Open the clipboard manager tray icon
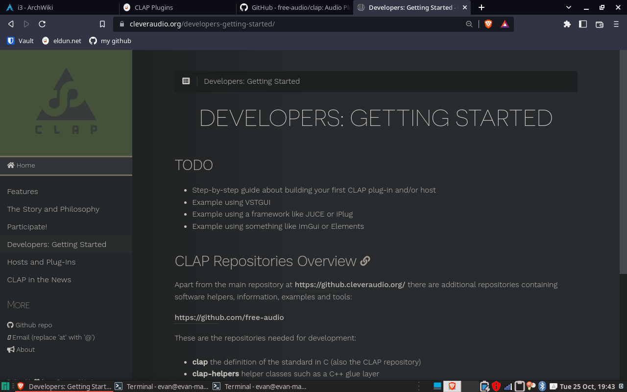Image resolution: width=627 pixels, height=392 pixels. click(519, 387)
